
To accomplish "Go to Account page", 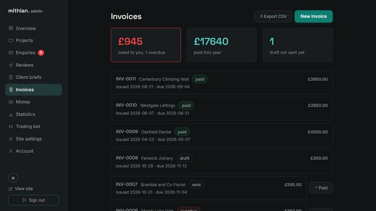I will pyautogui.click(x=34, y=151).
